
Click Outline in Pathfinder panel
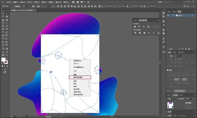tap(153, 33)
